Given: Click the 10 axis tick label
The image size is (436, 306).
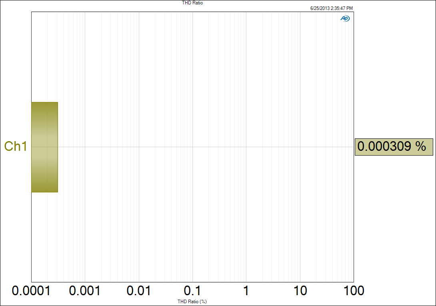Looking at the screenshot, I should click(x=300, y=291).
